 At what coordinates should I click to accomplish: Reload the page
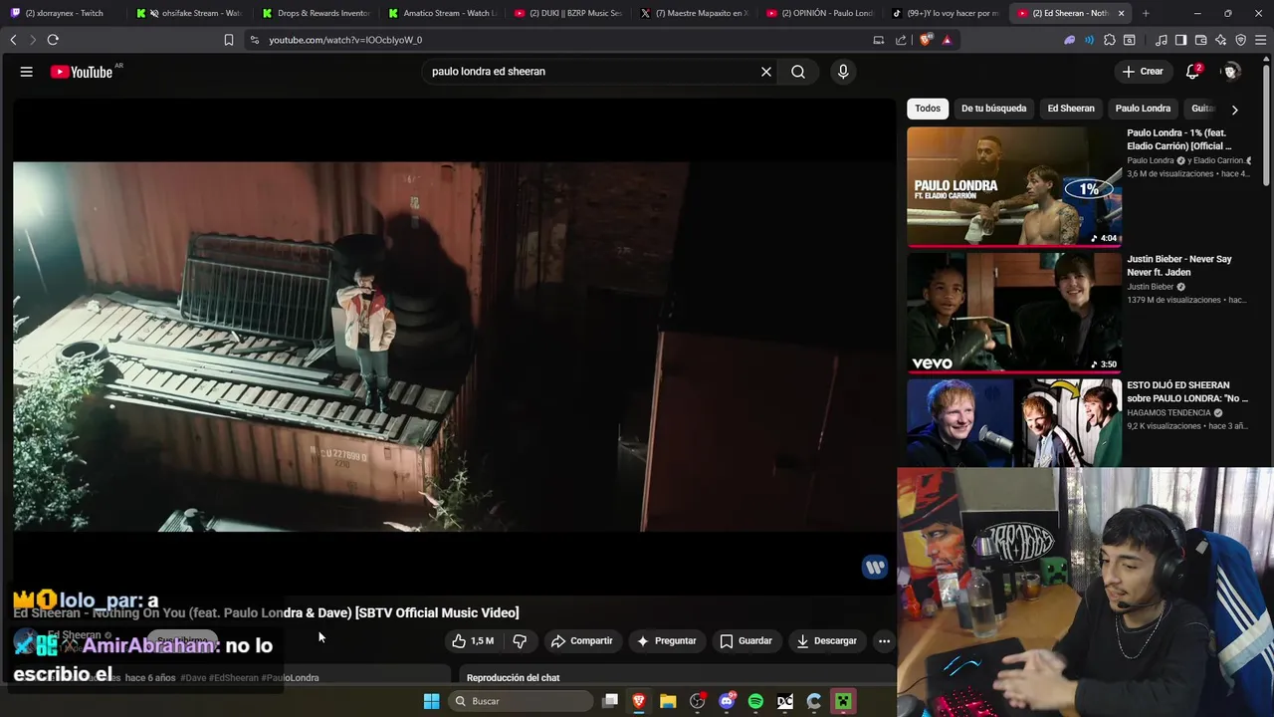point(53,40)
